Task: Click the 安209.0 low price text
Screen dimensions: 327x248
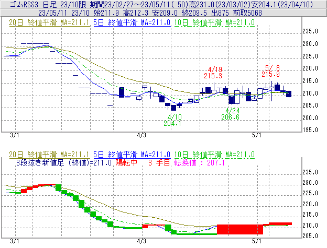Action: [x=165, y=13]
